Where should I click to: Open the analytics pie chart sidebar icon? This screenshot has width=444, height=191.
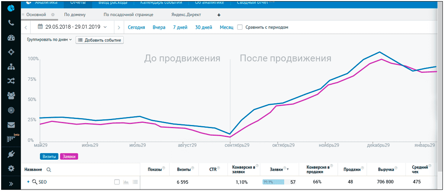point(11,8)
